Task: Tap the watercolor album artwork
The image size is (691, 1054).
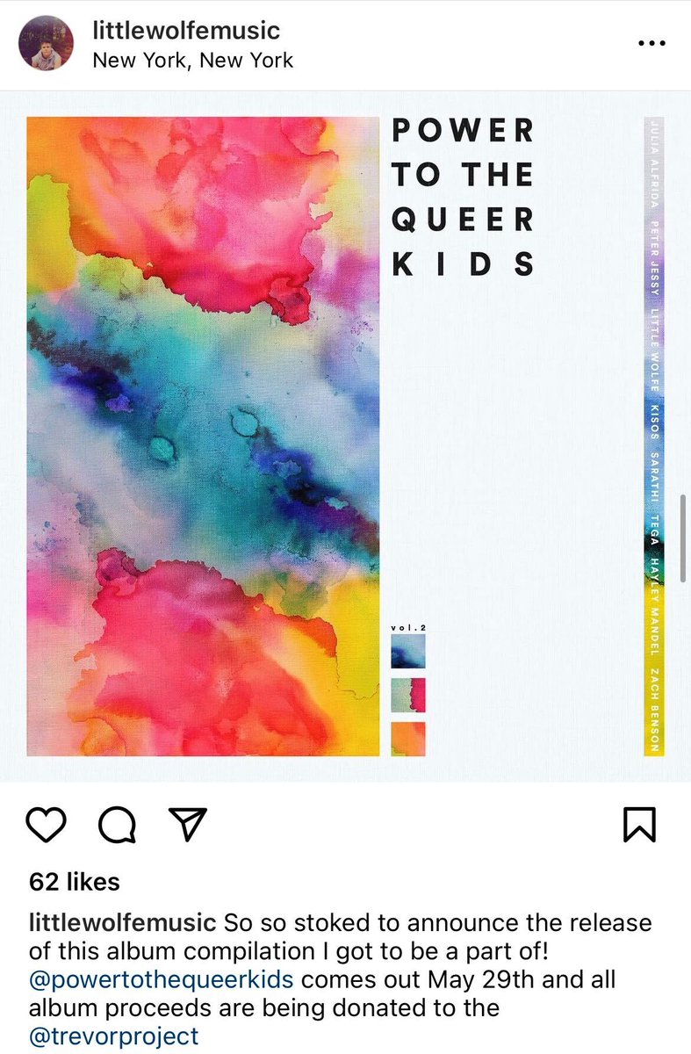Action: 203,437
